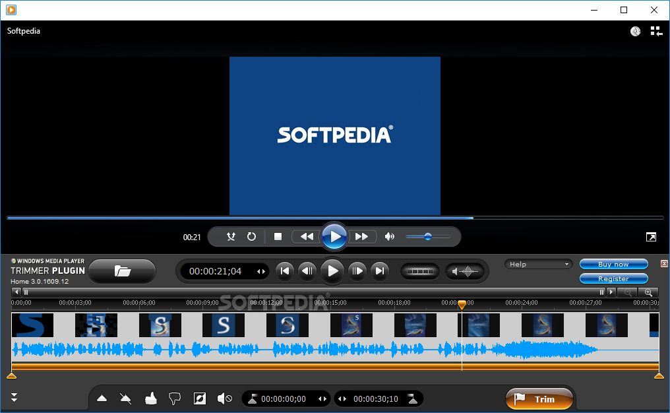Click the left grip of the timeline scrollbar
The width and height of the screenshot is (670, 413).
point(26,292)
